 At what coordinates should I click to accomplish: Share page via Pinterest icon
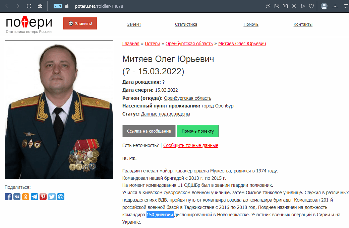click(43, 197)
